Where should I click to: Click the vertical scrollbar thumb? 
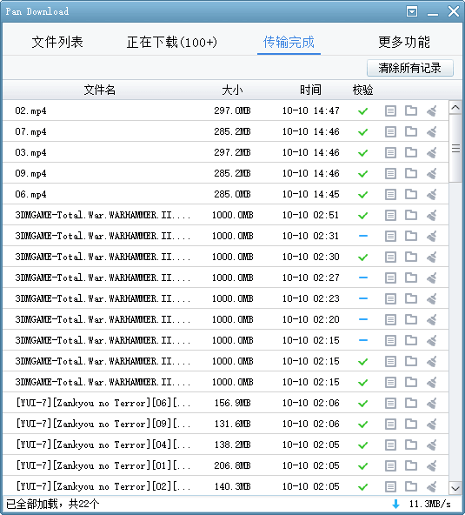click(455, 148)
